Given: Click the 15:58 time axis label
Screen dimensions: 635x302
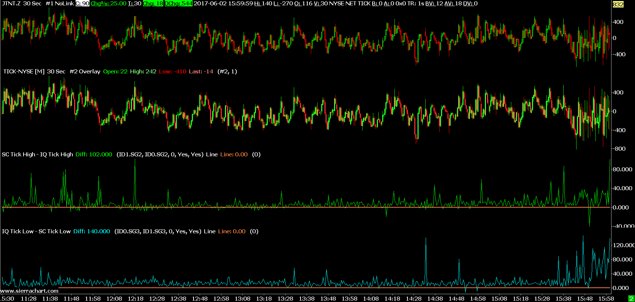Looking at the screenshot, I should pyautogui.click(x=606, y=299).
